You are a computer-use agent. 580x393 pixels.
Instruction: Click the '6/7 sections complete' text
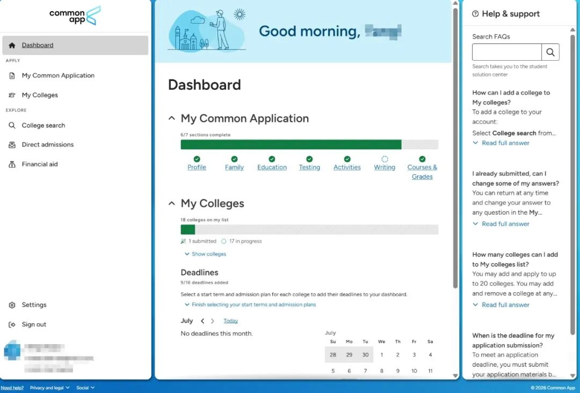pos(205,135)
